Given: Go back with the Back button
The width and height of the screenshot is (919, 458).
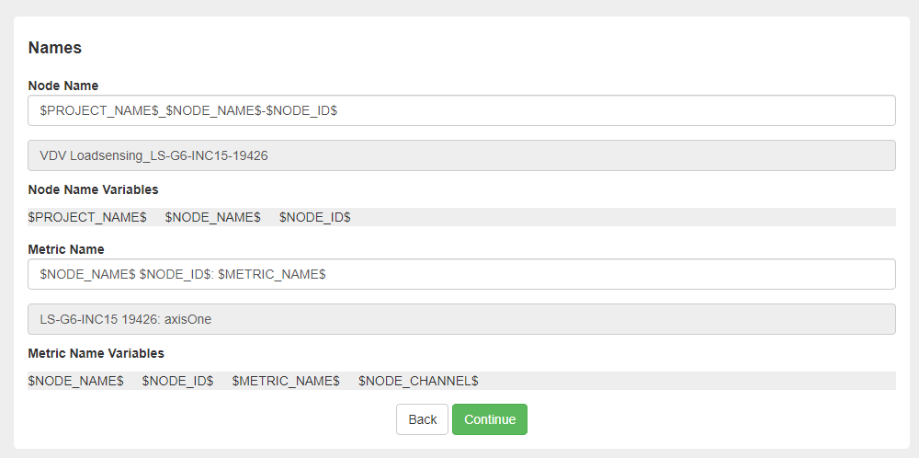Looking at the screenshot, I should point(422,419).
